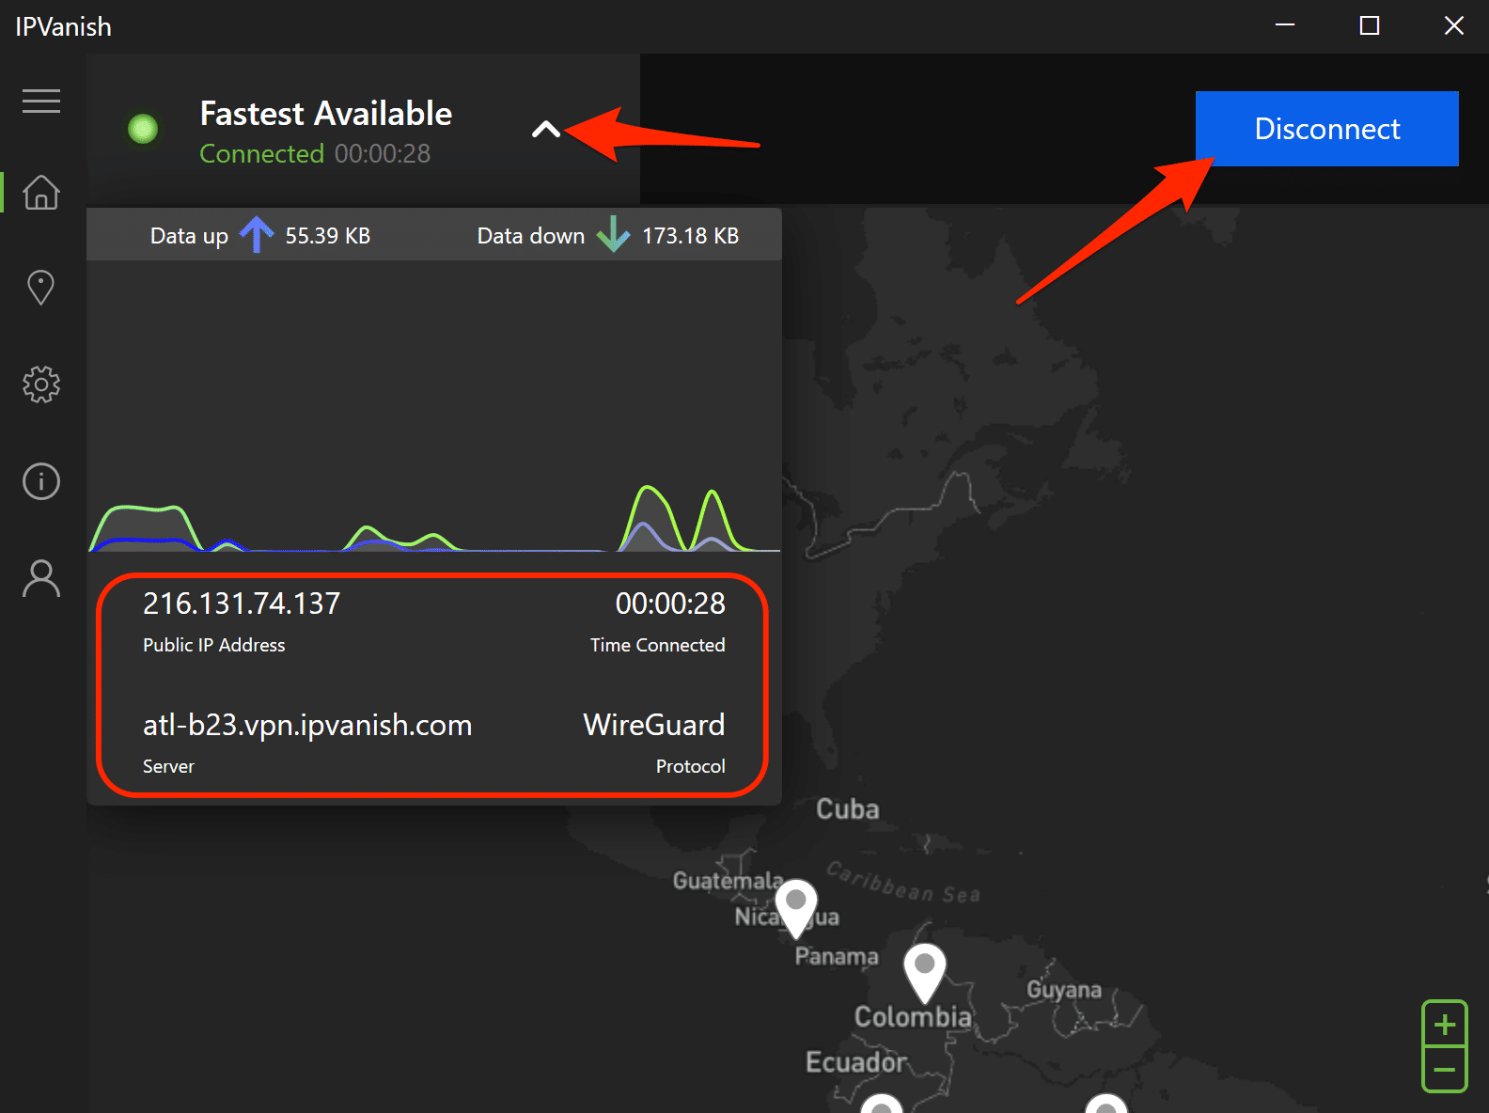
Task: Go to the Home screen icon
Action: coord(41,192)
